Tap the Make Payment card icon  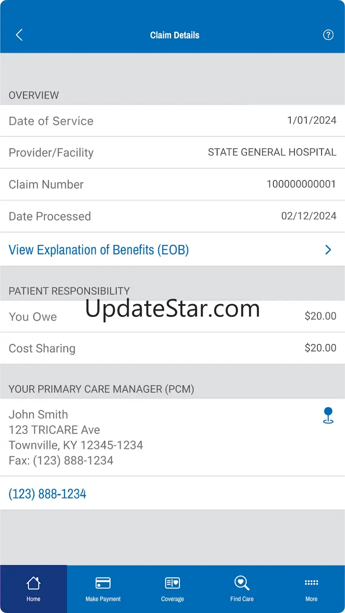pyautogui.click(x=103, y=583)
